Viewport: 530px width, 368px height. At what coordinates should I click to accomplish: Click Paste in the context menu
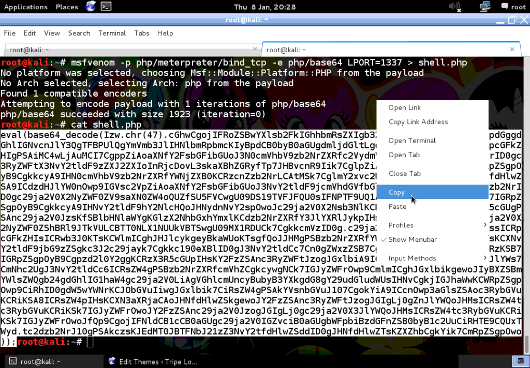pos(432,206)
